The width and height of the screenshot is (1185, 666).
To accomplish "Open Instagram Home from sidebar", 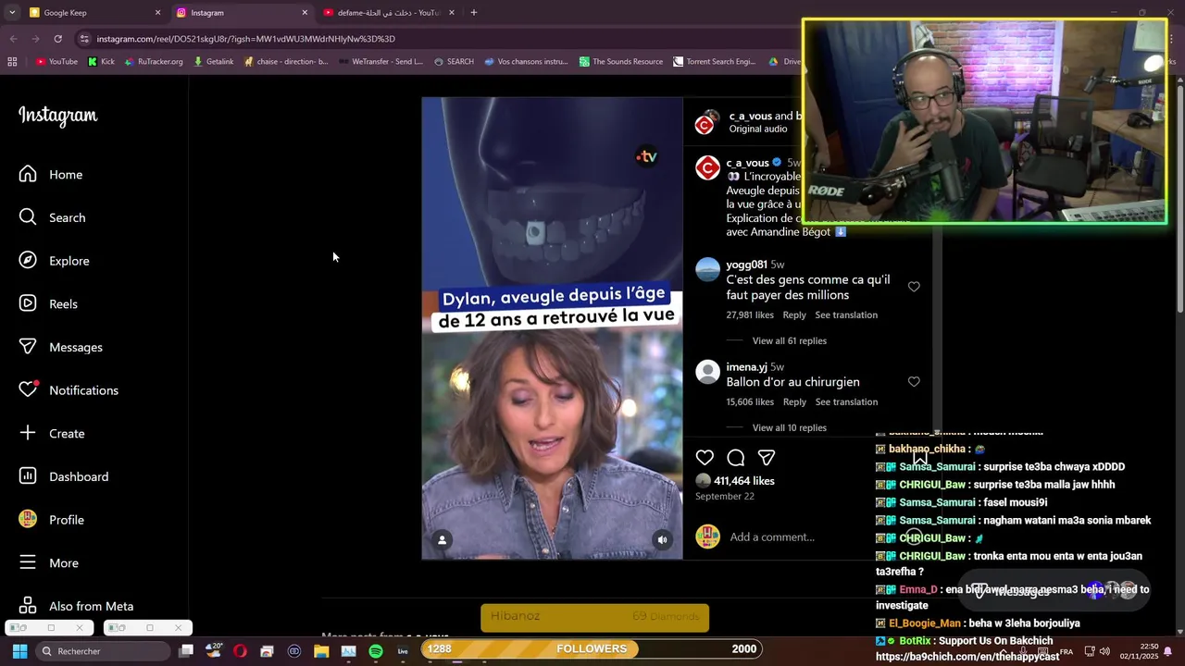I will coord(51,175).
